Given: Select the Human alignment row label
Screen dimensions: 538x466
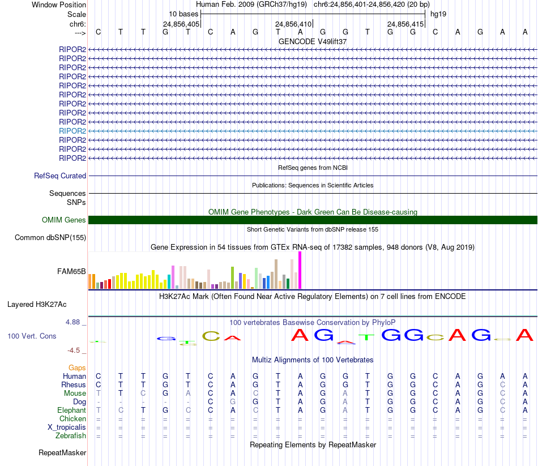Looking at the screenshot, I should (74, 377).
